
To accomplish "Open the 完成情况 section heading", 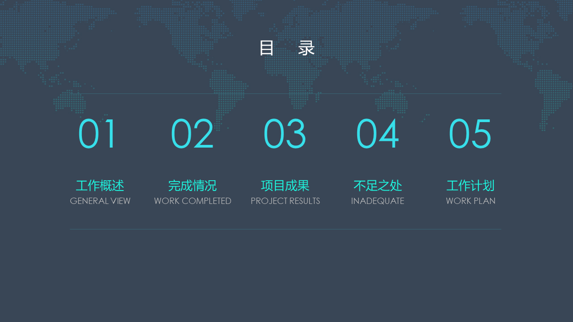I will coord(192,186).
